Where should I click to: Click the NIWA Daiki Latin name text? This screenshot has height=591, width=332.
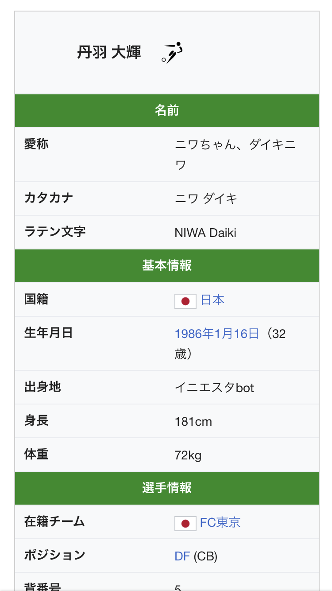[x=205, y=233]
